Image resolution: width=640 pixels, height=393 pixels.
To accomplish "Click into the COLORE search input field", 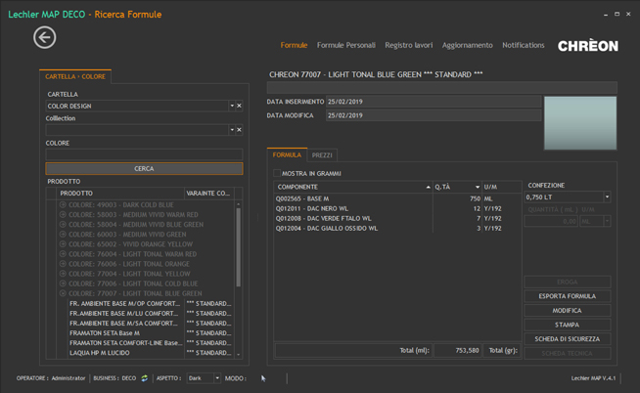I will [x=144, y=154].
